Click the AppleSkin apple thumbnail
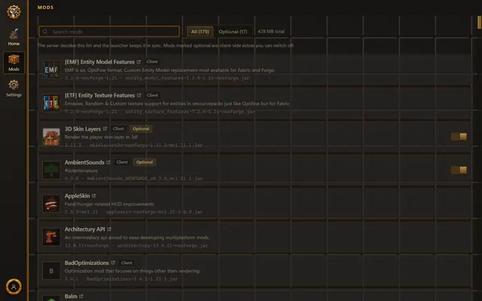 [51, 203]
